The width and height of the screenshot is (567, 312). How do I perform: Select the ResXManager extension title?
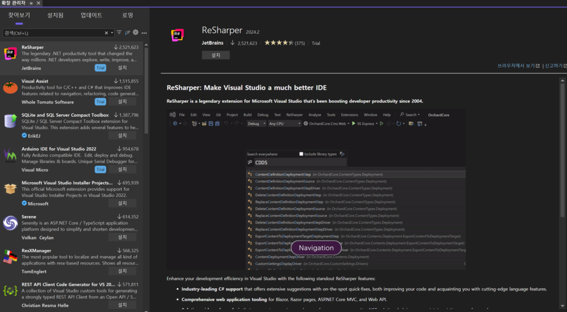(36, 251)
